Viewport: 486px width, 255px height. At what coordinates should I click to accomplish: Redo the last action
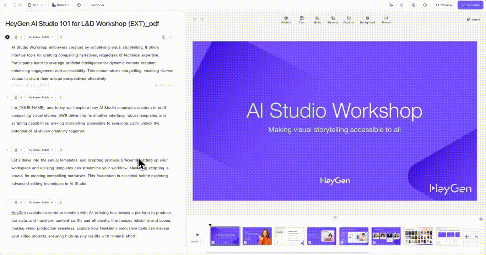(202, 19)
